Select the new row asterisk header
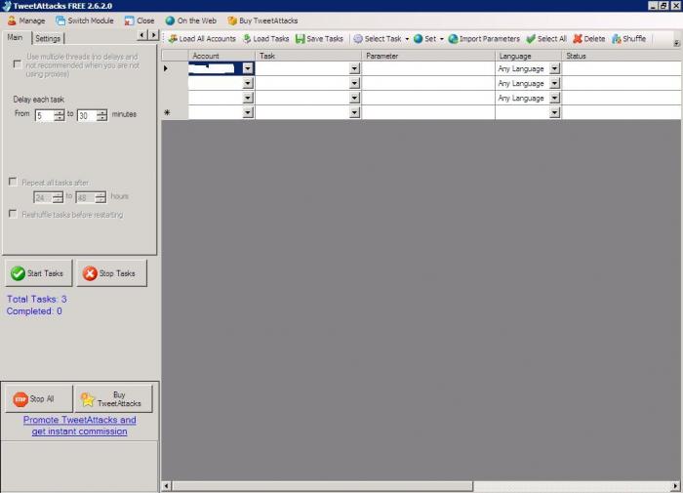 click(x=175, y=112)
